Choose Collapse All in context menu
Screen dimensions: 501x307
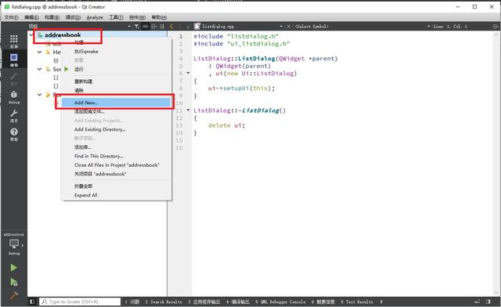(x=116, y=186)
